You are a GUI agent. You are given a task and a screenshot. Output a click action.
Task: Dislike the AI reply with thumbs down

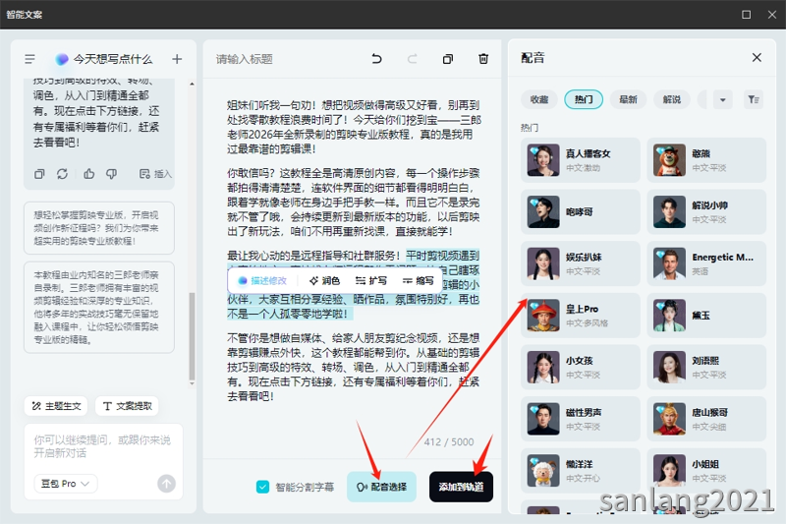coord(111,174)
